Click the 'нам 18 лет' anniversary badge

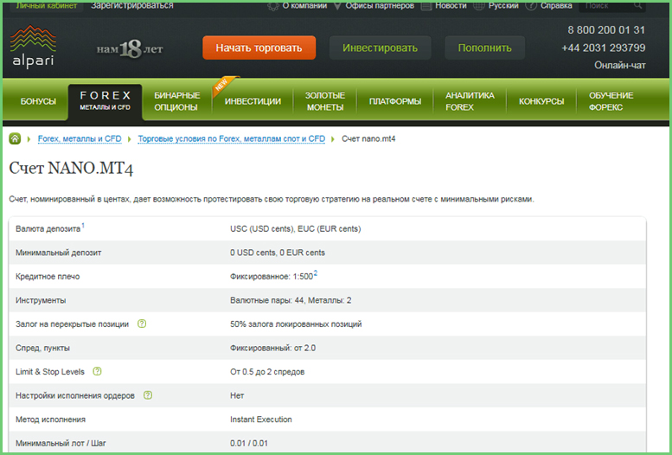(x=130, y=48)
